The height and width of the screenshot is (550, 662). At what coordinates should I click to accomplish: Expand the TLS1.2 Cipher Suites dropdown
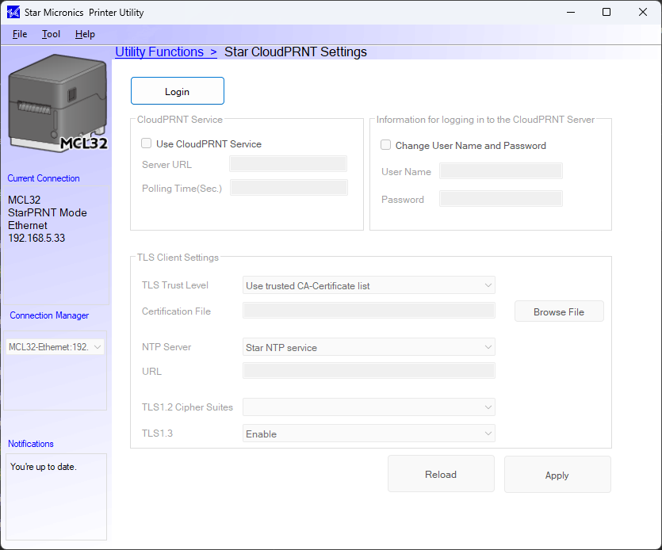[369, 407]
